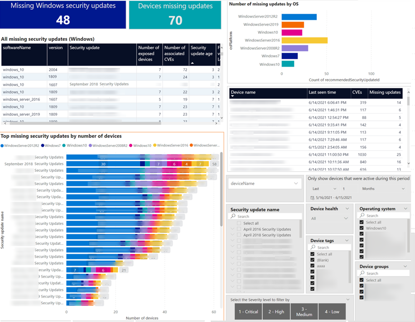The height and width of the screenshot is (322, 415).
Task: Select the purple WindowsServer2008R2 legend item
Action: (x=108, y=146)
